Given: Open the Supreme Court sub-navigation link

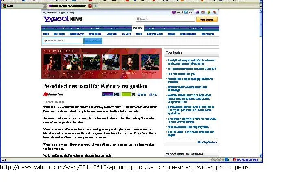Looking at the screenshot, I should 154,34.
